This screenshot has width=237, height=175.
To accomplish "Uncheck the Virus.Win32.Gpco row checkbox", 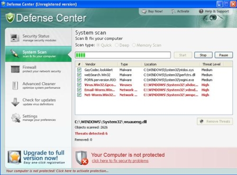I will click(x=79, y=85).
